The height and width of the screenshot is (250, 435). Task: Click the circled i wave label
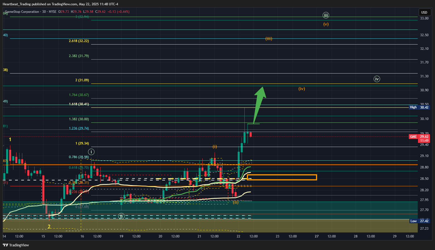(x=91, y=152)
